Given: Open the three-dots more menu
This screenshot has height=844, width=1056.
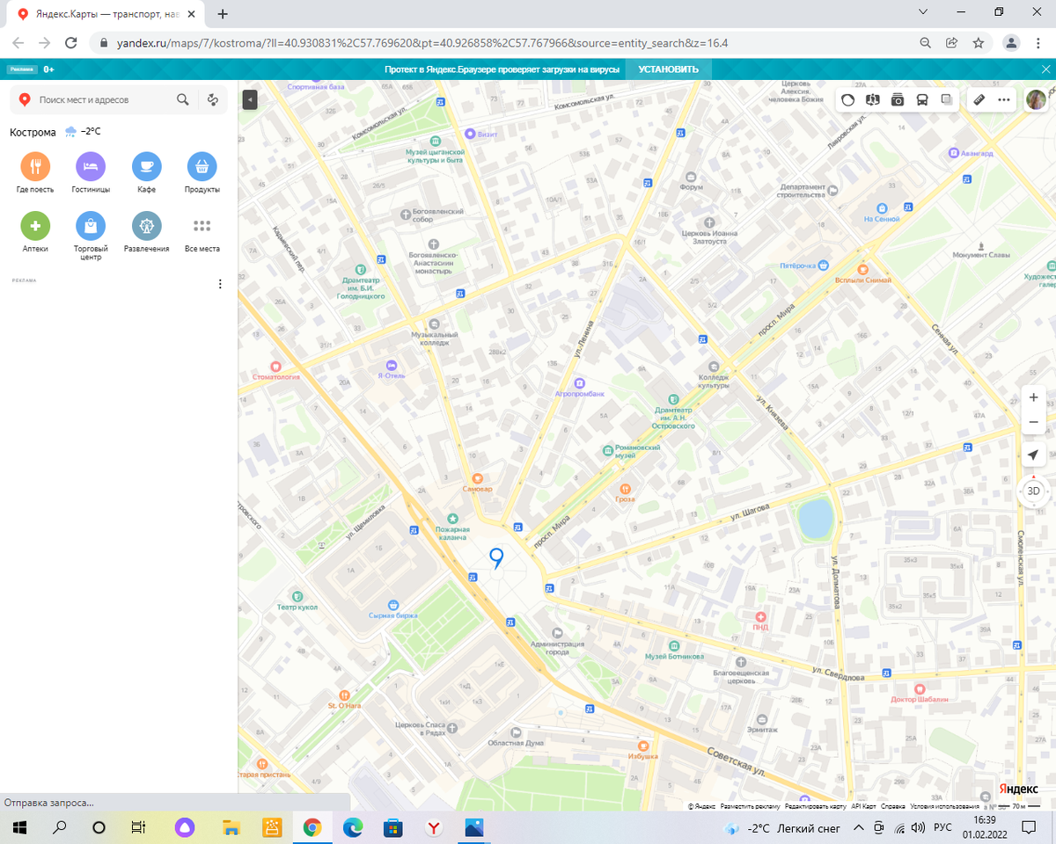Looking at the screenshot, I should pos(1004,100).
